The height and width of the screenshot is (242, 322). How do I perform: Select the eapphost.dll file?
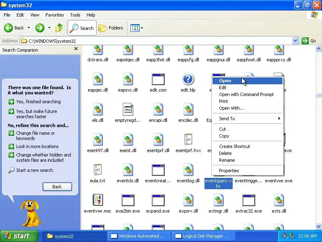tap(249, 54)
